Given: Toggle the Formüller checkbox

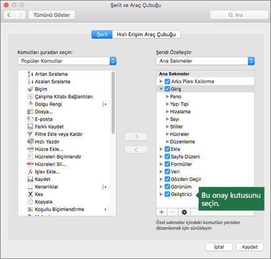Looking at the screenshot, I should [x=167, y=164].
